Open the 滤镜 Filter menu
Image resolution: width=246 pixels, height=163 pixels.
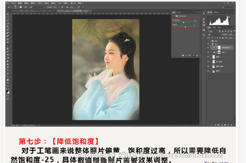tap(53, 3)
